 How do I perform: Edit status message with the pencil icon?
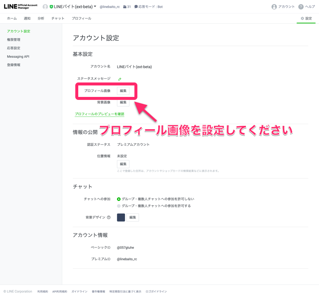pos(120,79)
